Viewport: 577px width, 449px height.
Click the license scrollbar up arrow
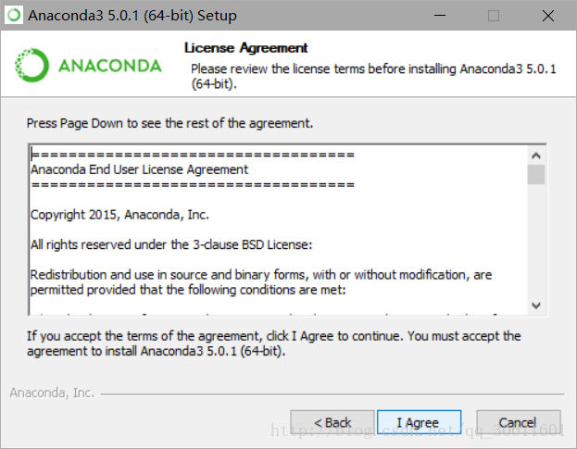click(x=536, y=156)
